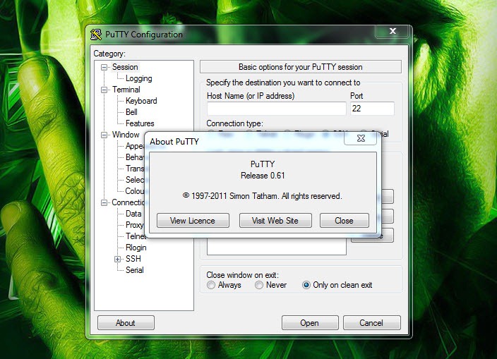497x359 pixels.
Task: Select the Connection category
Action: coord(128,202)
